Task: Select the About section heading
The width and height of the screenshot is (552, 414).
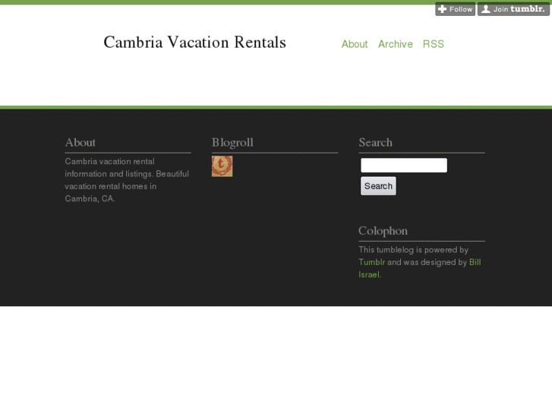Action: (x=80, y=142)
